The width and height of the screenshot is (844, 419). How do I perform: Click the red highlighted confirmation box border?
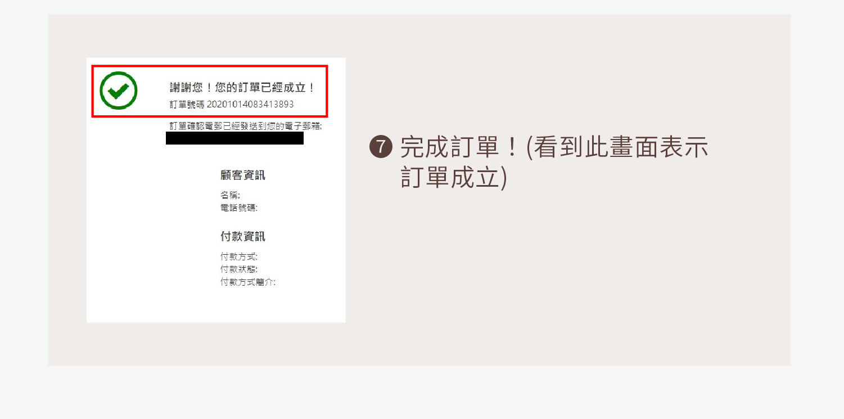[210, 66]
